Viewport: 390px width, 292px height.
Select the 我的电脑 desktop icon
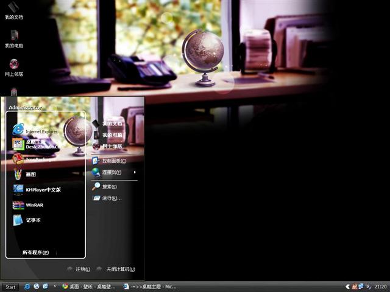[x=14, y=39]
